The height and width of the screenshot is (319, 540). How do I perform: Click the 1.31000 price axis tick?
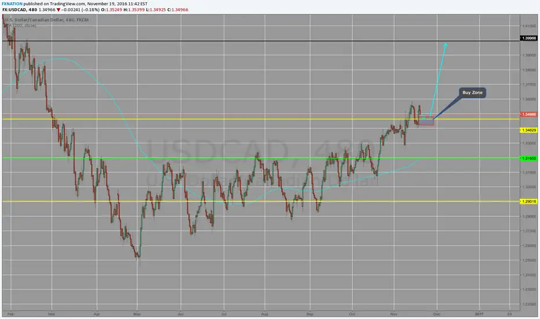[x=529, y=172]
